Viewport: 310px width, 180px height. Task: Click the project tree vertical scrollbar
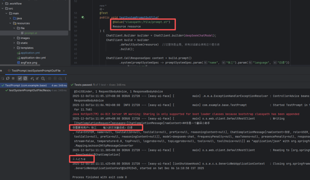[x=69, y=14]
